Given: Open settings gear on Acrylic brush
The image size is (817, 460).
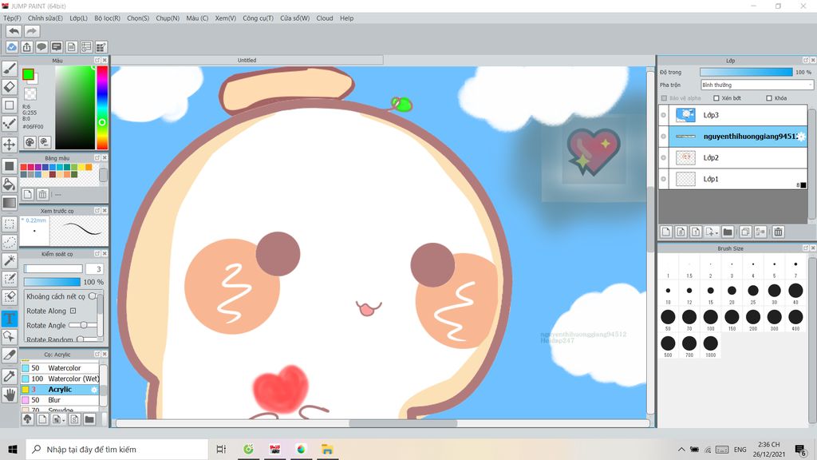Looking at the screenshot, I should 94,390.
